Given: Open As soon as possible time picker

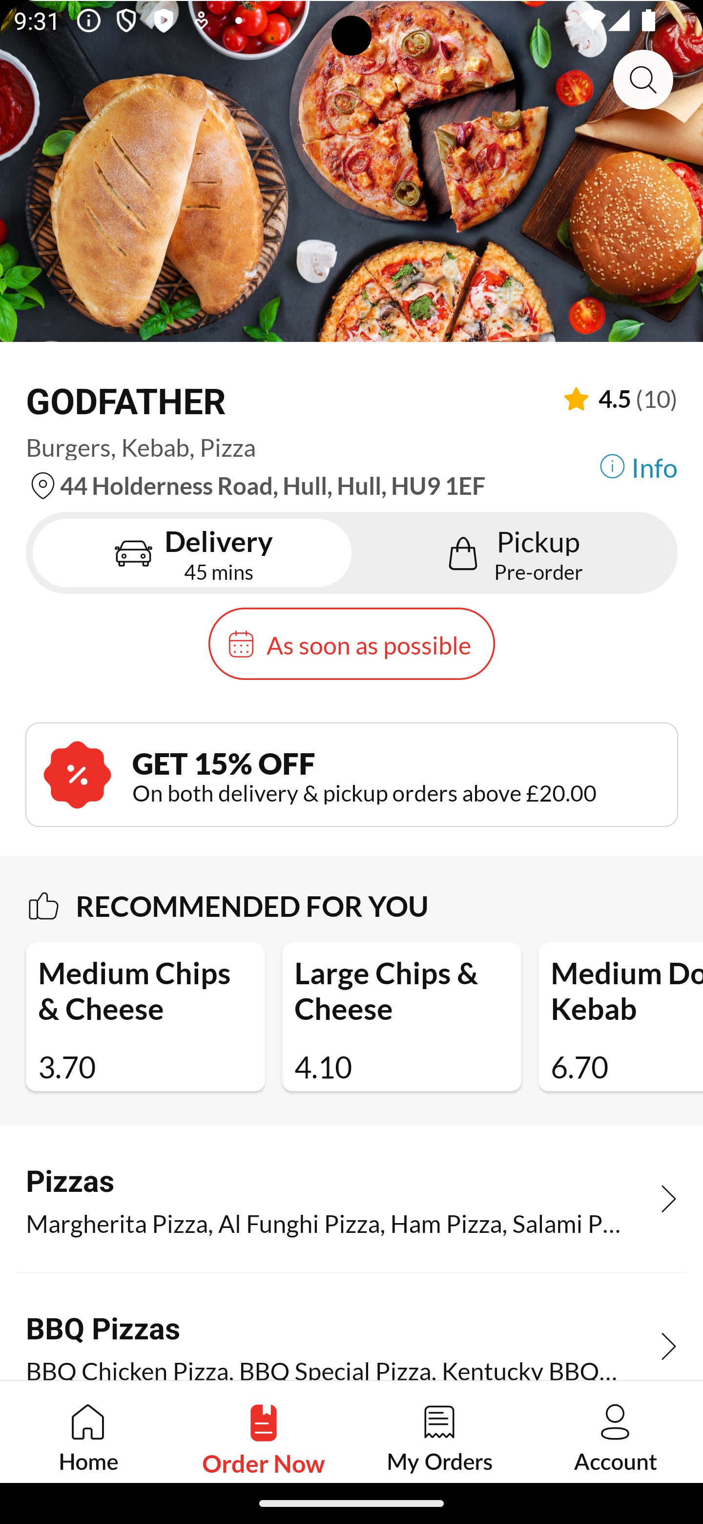Looking at the screenshot, I should point(351,644).
